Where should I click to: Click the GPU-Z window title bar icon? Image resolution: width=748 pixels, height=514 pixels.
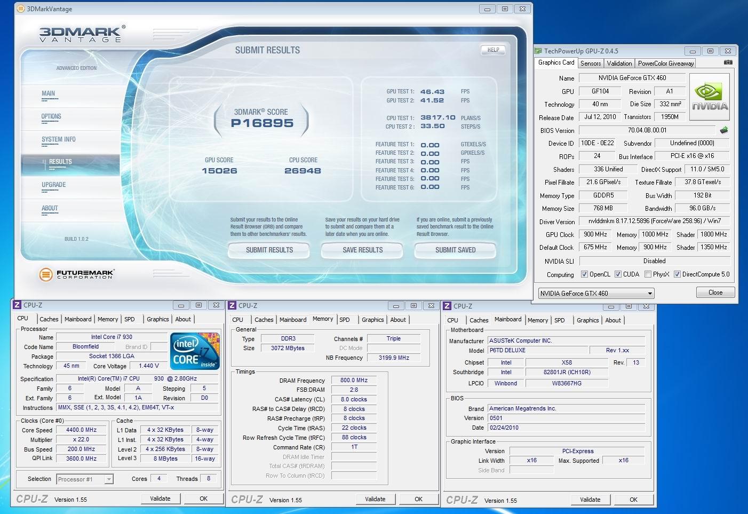pos(539,51)
